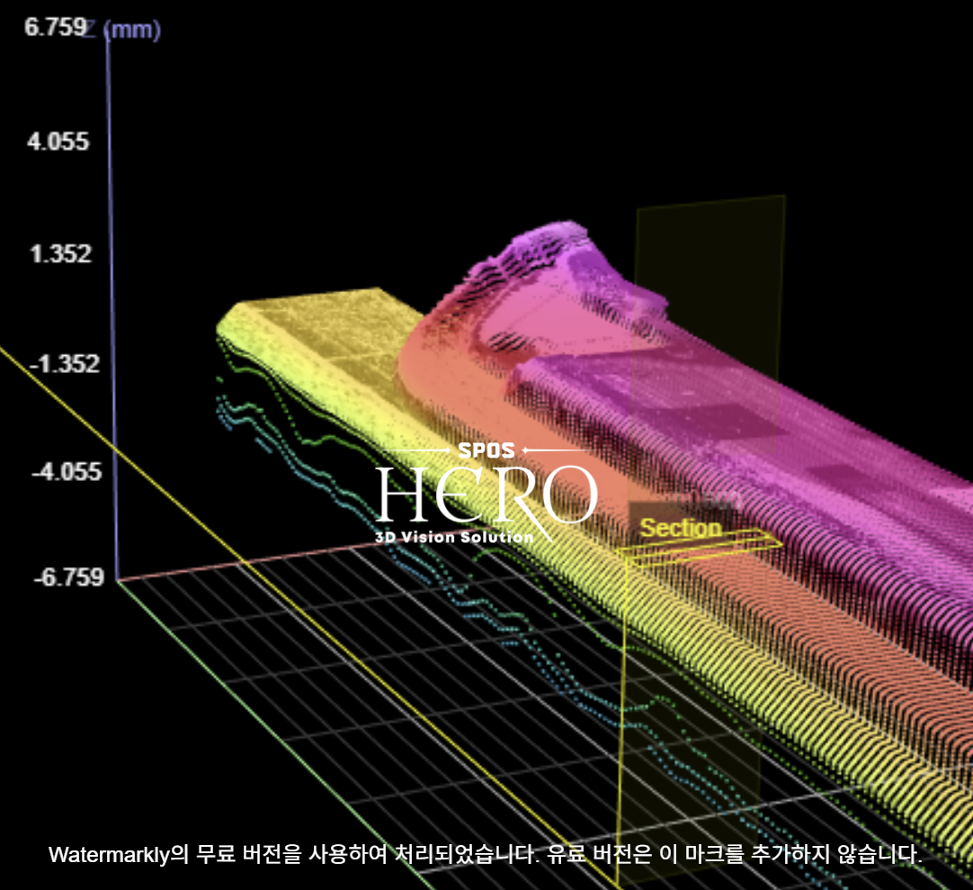Click the 4.055 Z-axis tick label
Viewport: 973px width, 890px height.
pyautogui.click(x=58, y=141)
